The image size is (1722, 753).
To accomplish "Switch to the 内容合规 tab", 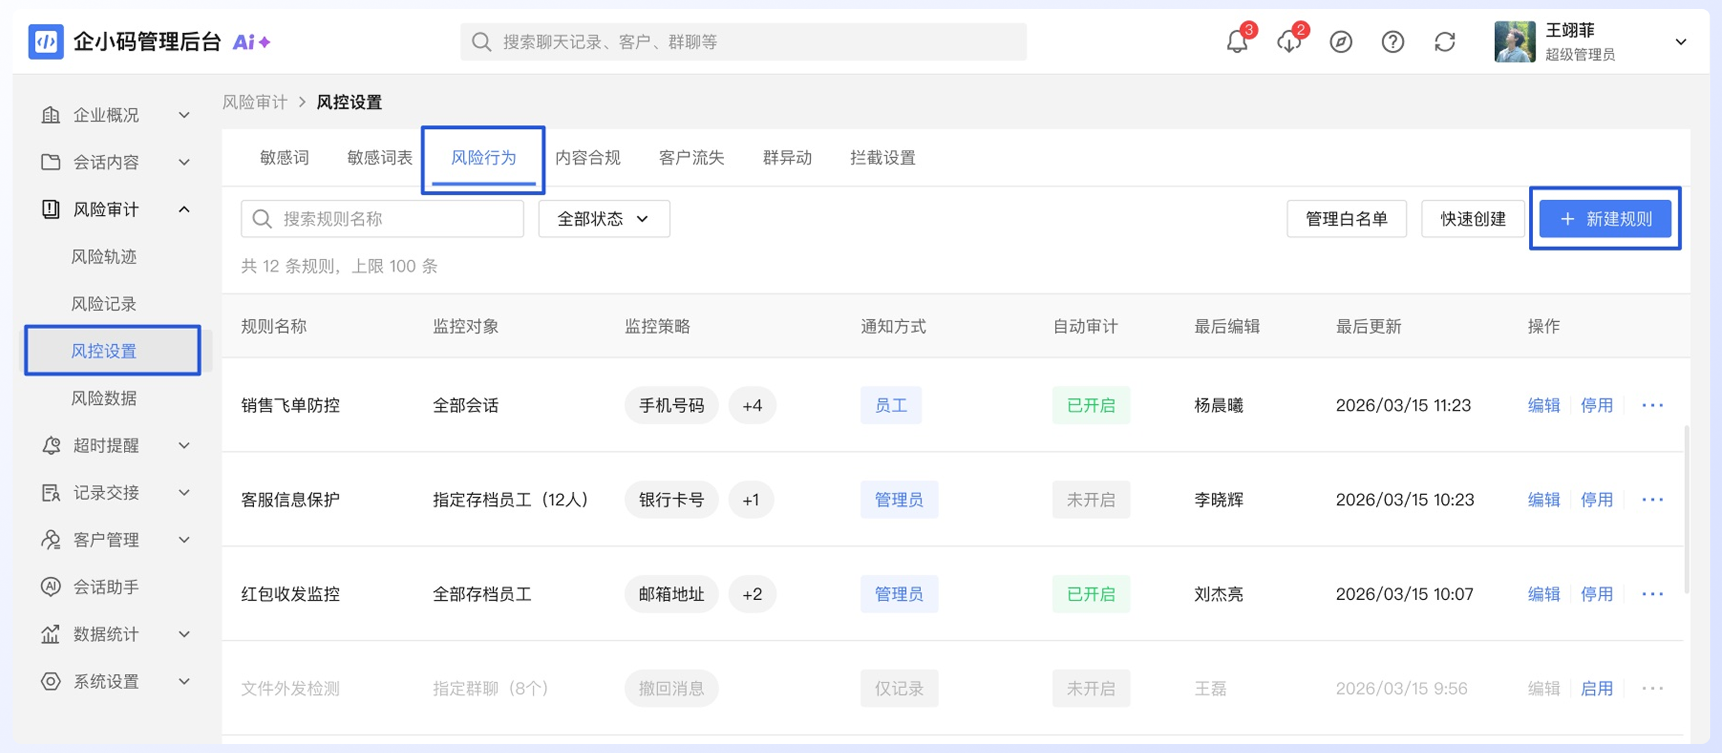I will pos(587,158).
